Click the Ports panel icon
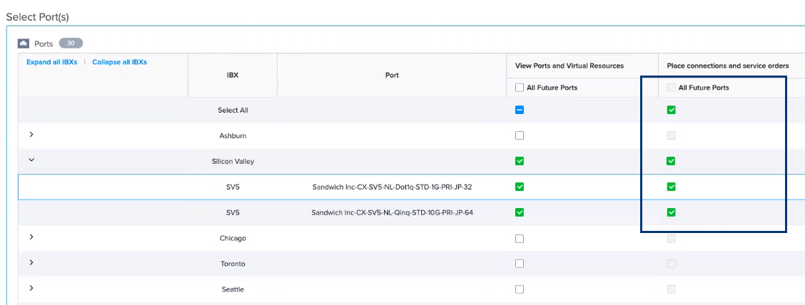The height and width of the screenshot is (305, 805). point(24,43)
